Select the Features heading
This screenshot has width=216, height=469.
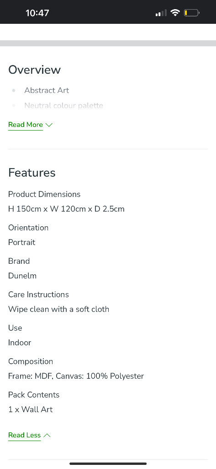tap(32, 173)
